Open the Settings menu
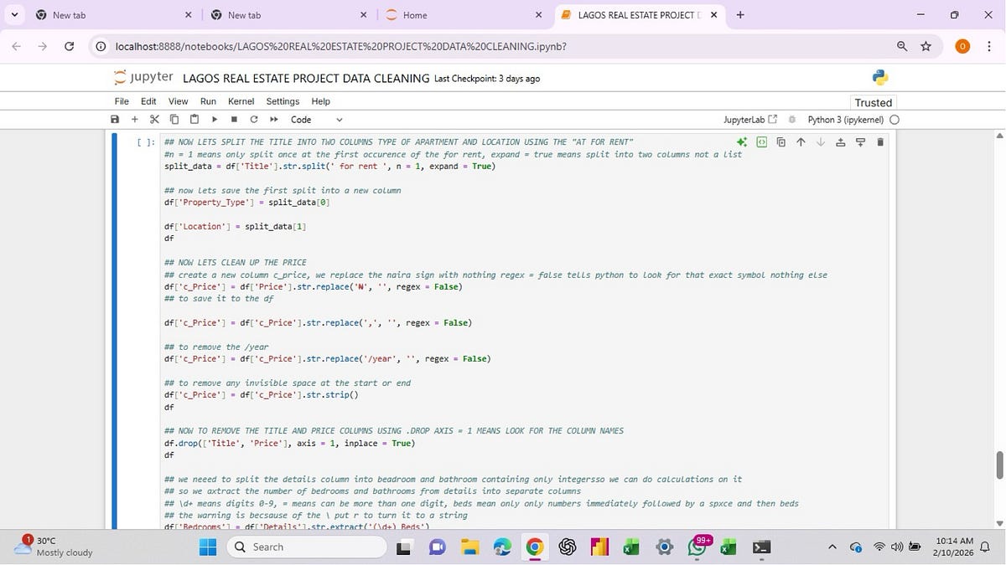This screenshot has height=565, width=1006. click(x=283, y=101)
